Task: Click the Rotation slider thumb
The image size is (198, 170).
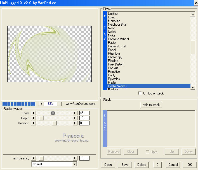Action: (x=54, y=123)
